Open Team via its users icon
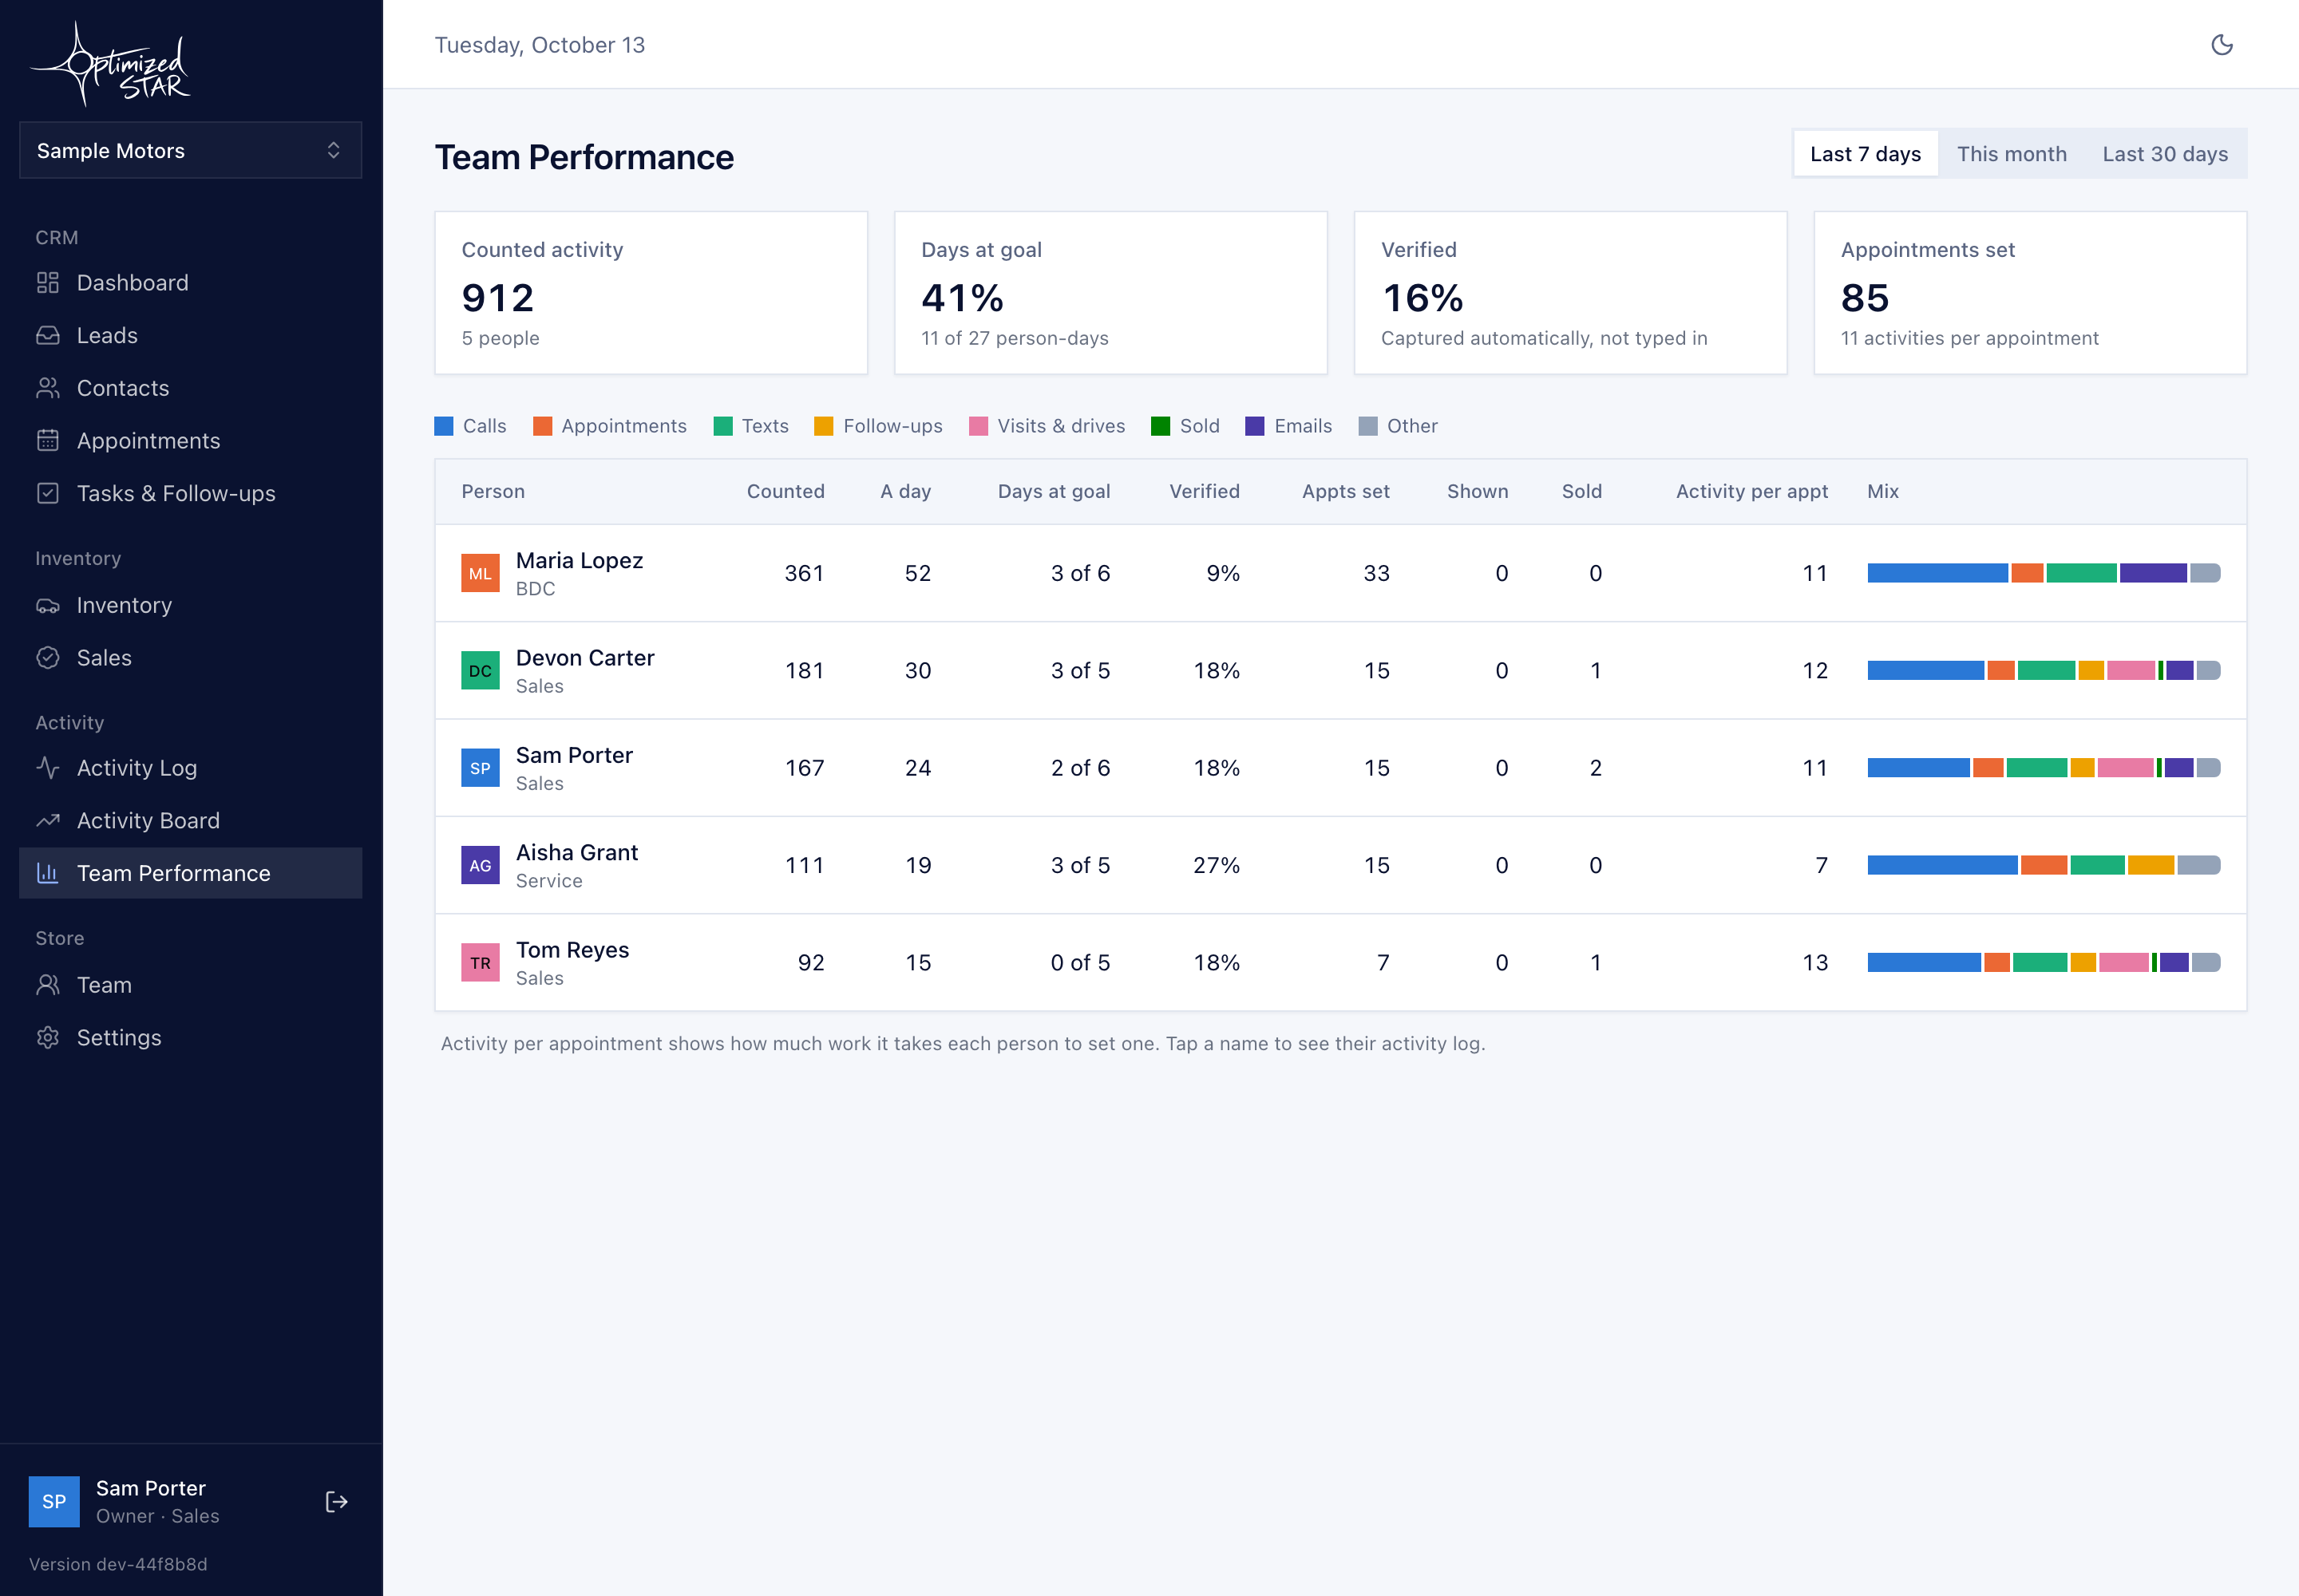This screenshot has height=1596, width=2299. 48,985
